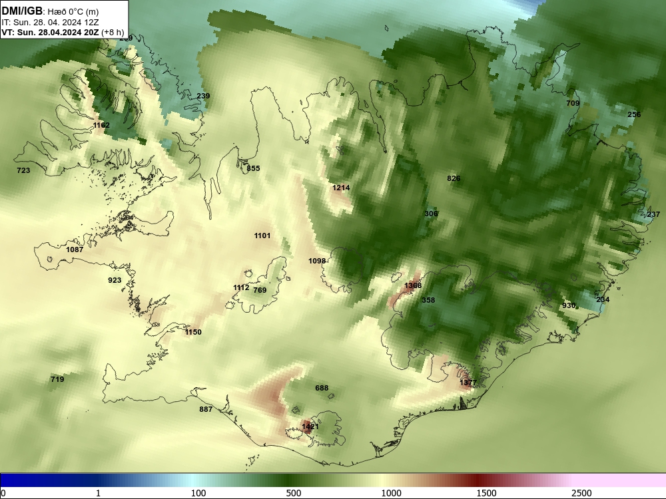The image size is (666, 499).
Task: Select the 769 value inside the glacier outline
Action: coord(260,290)
